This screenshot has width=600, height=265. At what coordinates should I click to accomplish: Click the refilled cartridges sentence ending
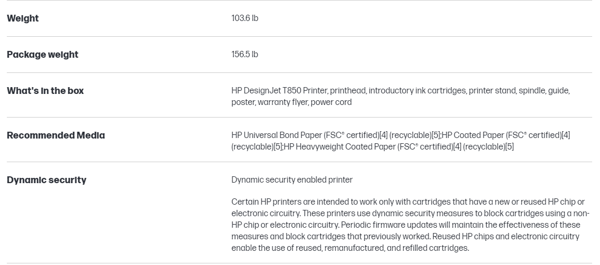pos(435,248)
